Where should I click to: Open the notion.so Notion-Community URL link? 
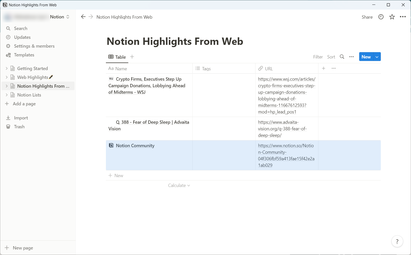(286, 155)
